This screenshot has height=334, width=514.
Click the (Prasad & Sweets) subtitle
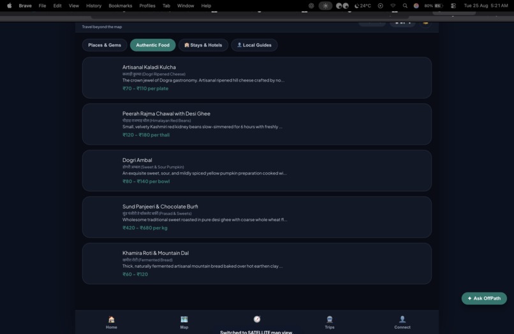(x=175, y=214)
